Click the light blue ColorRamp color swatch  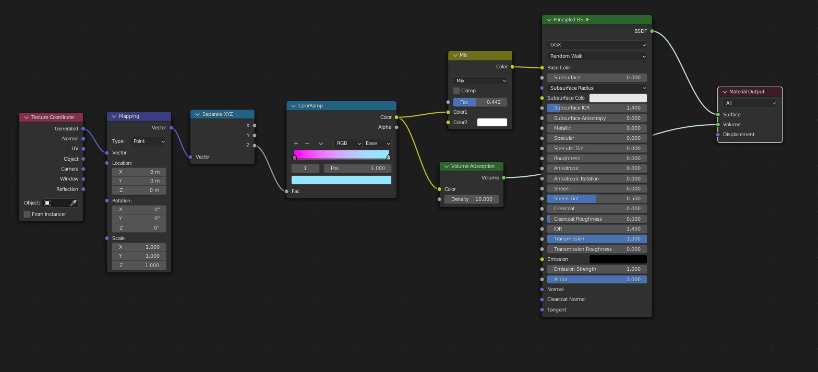coord(341,180)
